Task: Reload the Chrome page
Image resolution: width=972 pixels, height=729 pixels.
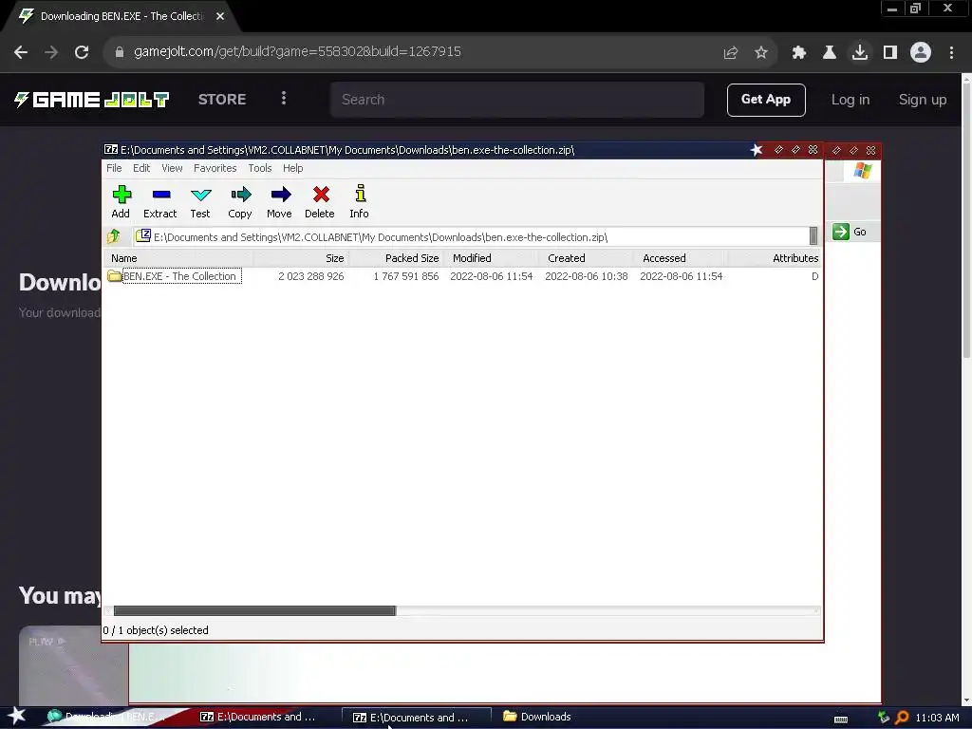Action: (x=82, y=52)
